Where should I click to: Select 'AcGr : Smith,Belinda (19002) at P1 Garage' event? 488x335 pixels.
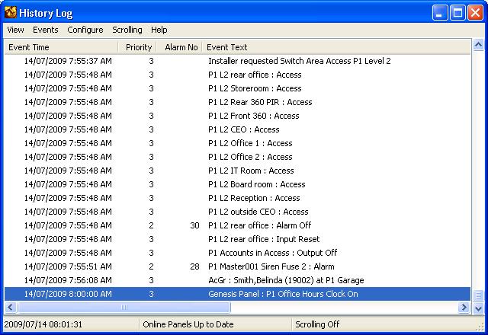237,280
